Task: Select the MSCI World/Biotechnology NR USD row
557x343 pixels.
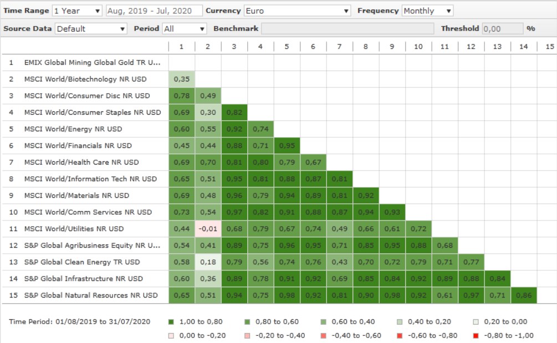Action: point(85,79)
